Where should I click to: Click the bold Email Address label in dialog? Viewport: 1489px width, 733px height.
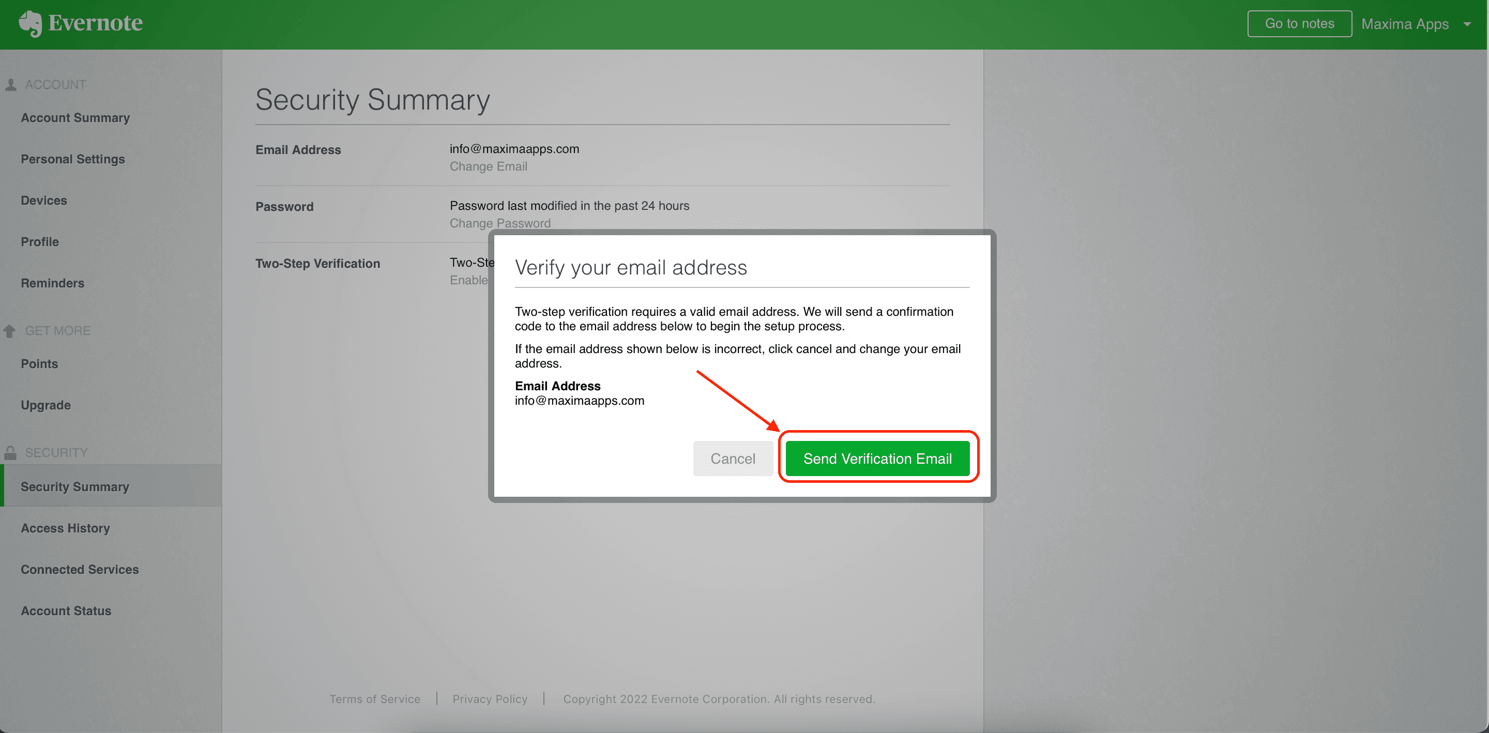[x=557, y=386]
